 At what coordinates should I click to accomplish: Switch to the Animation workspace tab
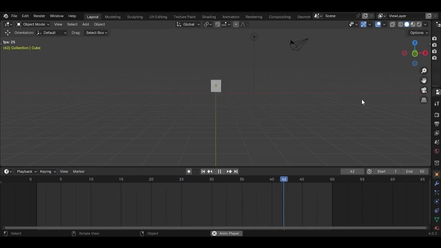pos(230,17)
